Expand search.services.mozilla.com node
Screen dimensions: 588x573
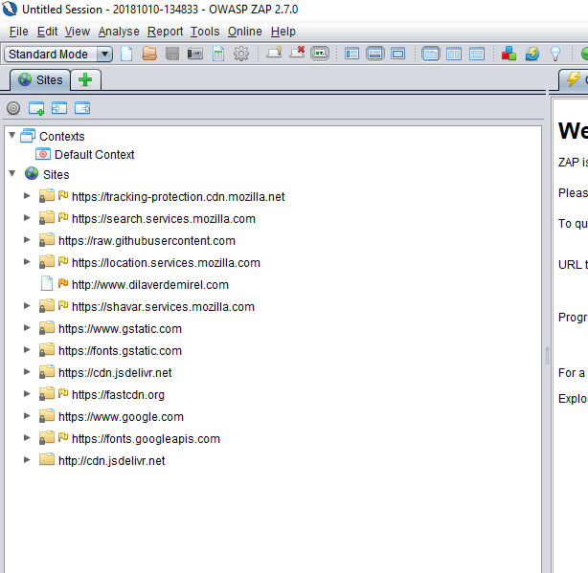pyautogui.click(x=27, y=218)
